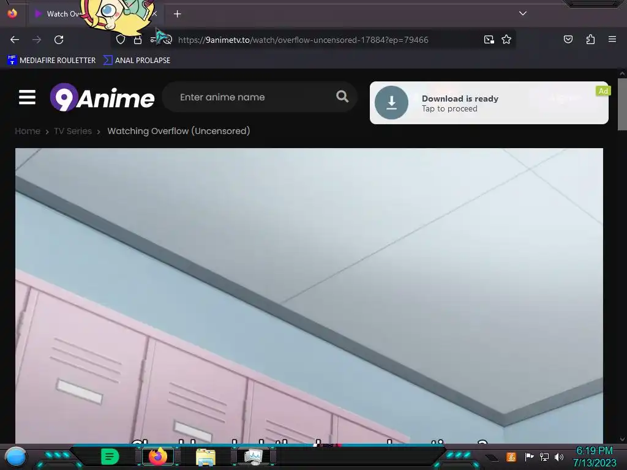Open the clock showing 6:19 PM

pos(594,457)
